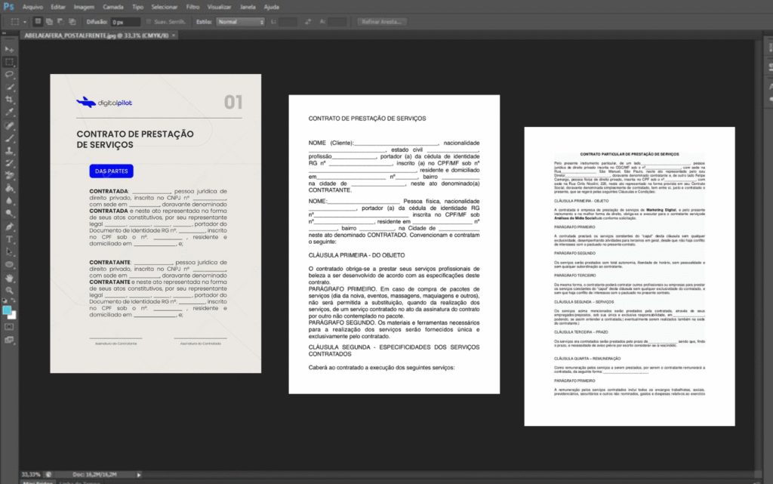Select the Hand tool

pos(10,278)
